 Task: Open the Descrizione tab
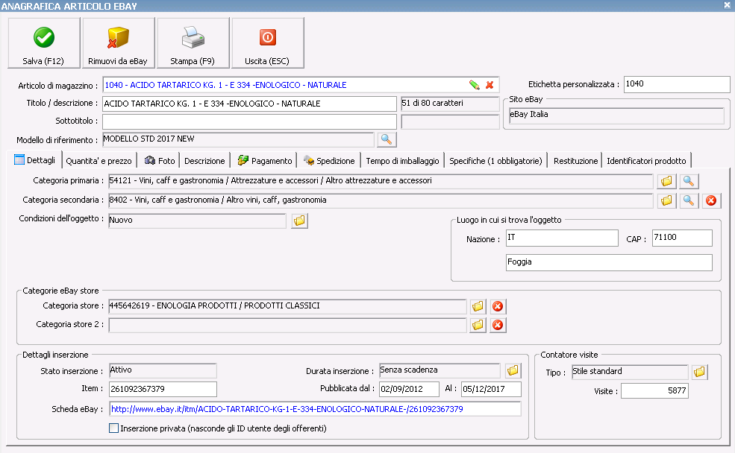tap(204, 161)
